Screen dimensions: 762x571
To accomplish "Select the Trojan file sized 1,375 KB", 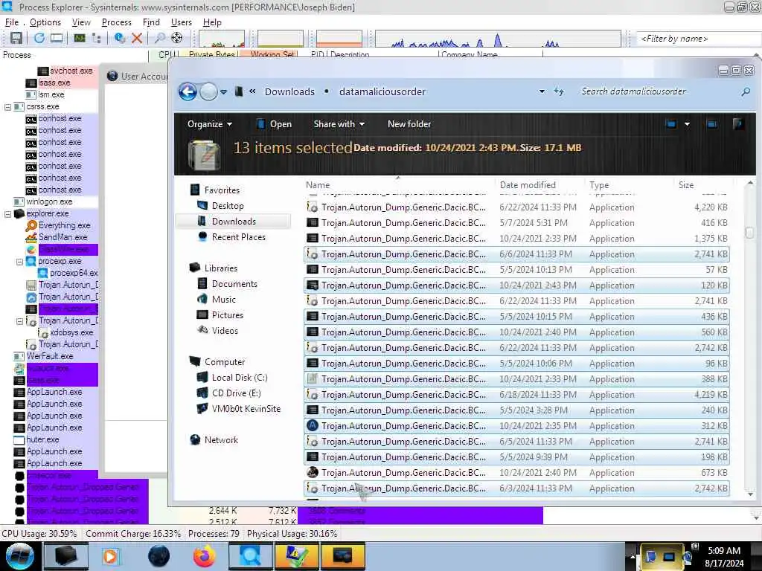I will (516, 239).
